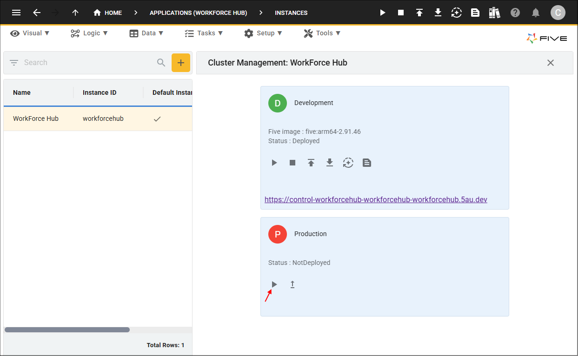Click the Status : NotDeployed text
Image resolution: width=578 pixels, height=356 pixels.
[x=299, y=263]
